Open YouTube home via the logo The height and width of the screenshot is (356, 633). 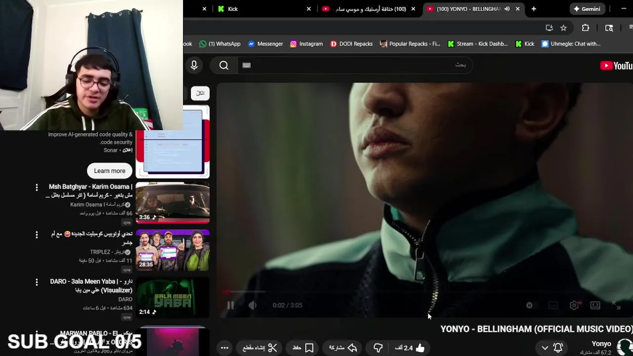tap(616, 66)
